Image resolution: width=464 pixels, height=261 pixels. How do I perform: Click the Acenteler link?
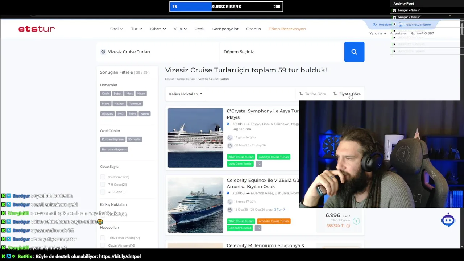(x=398, y=33)
